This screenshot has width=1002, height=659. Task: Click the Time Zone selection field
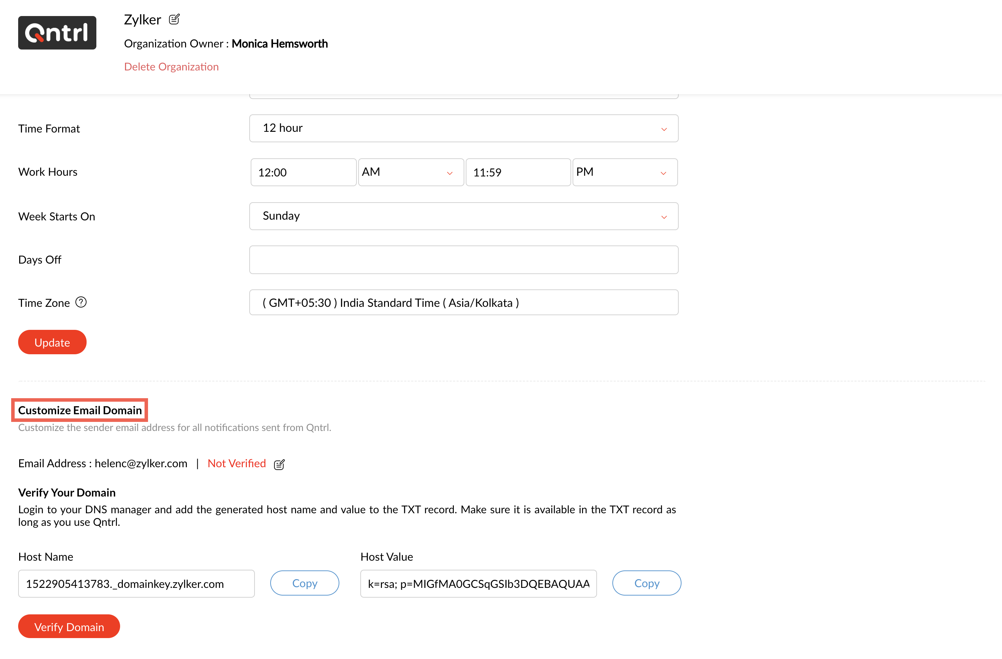(x=463, y=302)
